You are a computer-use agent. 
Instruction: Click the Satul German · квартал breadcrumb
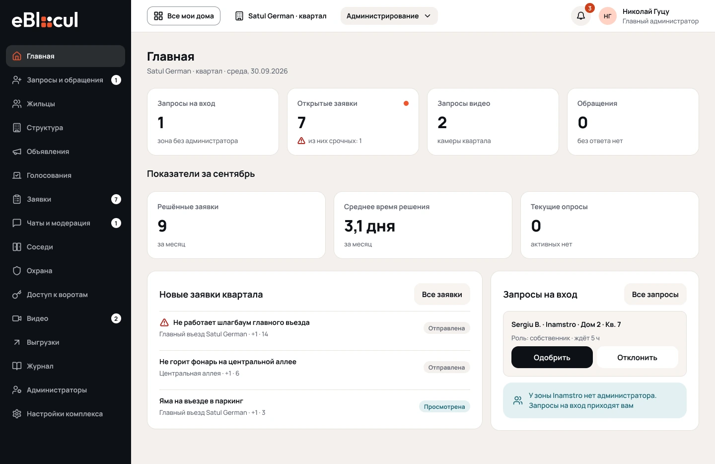(x=281, y=16)
